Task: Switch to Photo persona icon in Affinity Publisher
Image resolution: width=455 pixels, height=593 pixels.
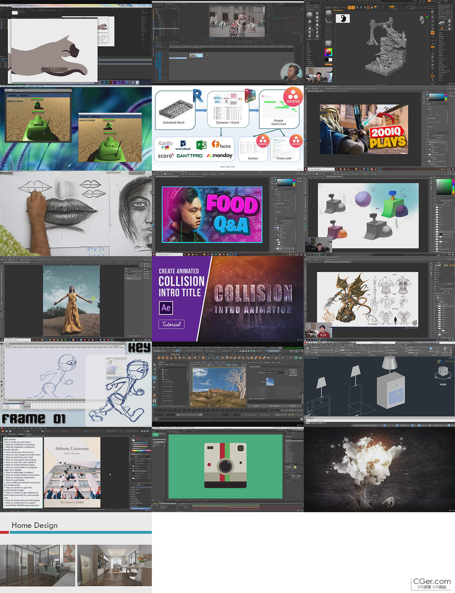Action: [10, 431]
